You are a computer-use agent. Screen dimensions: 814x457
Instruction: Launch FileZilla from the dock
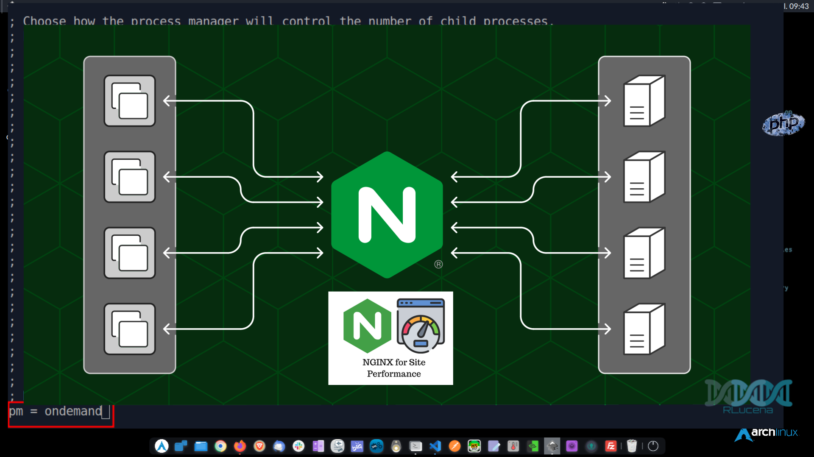coord(610,446)
